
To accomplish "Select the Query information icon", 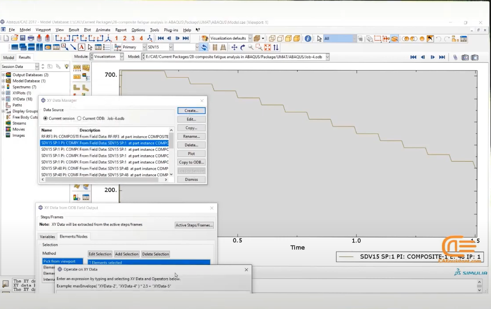I will [308, 38].
